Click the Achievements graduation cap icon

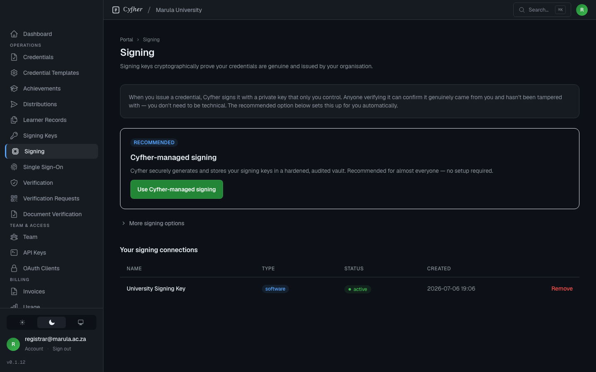(x=14, y=88)
